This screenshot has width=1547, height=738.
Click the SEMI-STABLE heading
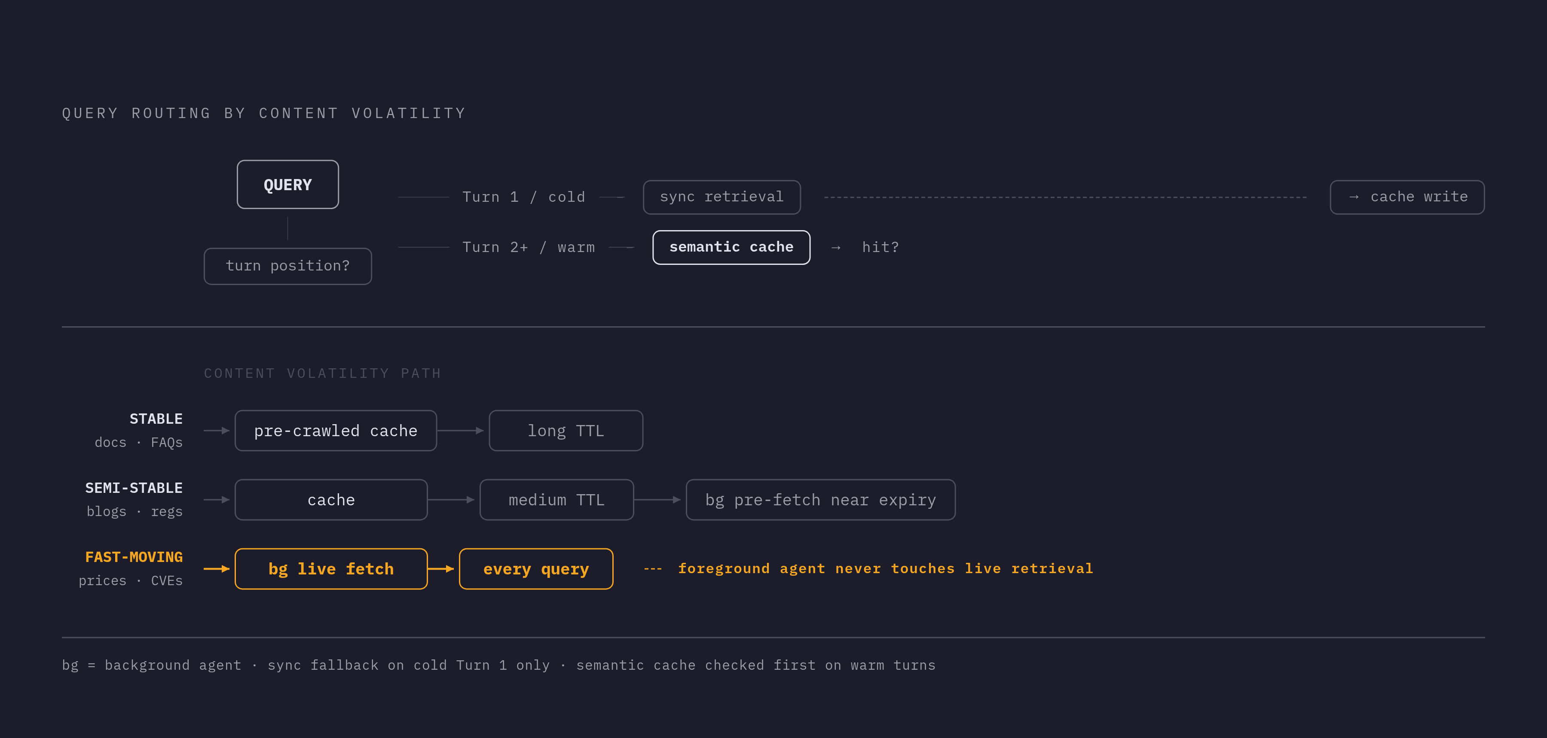tap(134, 488)
